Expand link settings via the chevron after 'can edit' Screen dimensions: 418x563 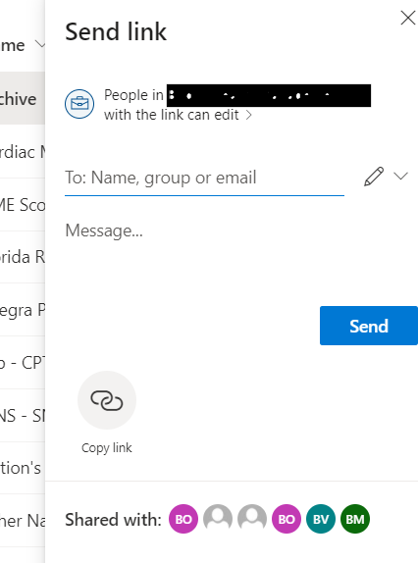(248, 115)
